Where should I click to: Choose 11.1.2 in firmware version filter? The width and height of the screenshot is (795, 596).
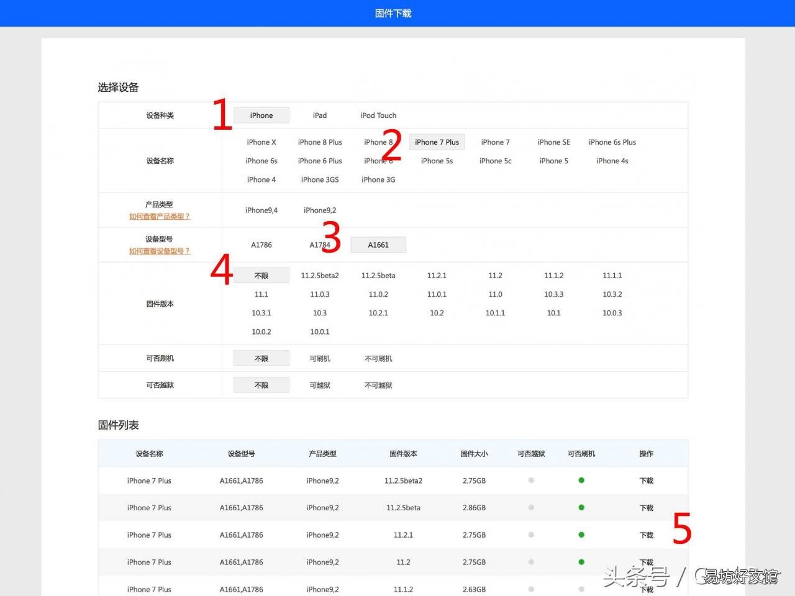pyautogui.click(x=554, y=276)
